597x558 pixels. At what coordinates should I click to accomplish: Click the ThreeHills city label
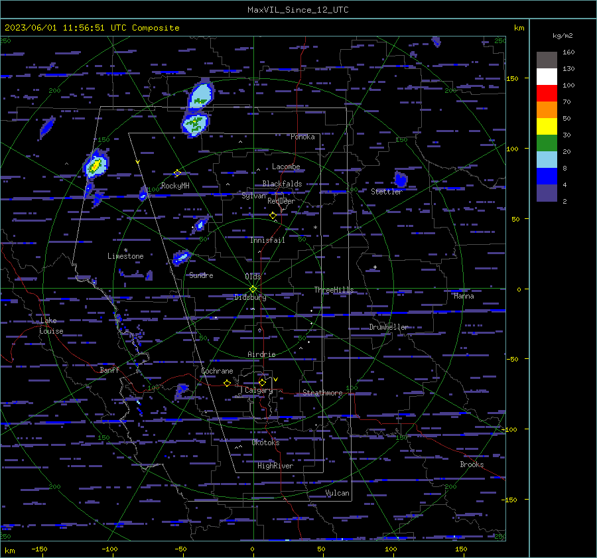[x=334, y=290]
